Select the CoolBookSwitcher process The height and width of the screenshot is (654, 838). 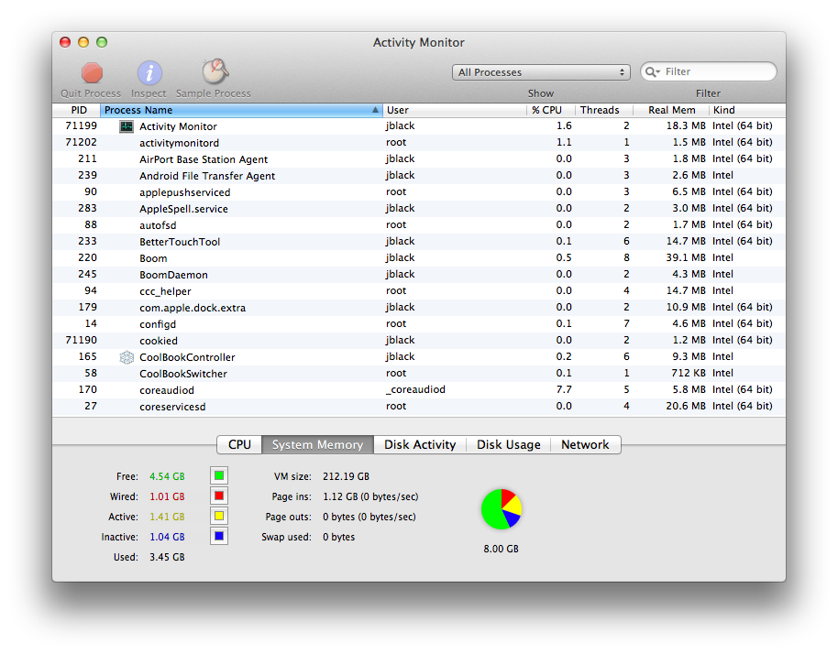419,374
